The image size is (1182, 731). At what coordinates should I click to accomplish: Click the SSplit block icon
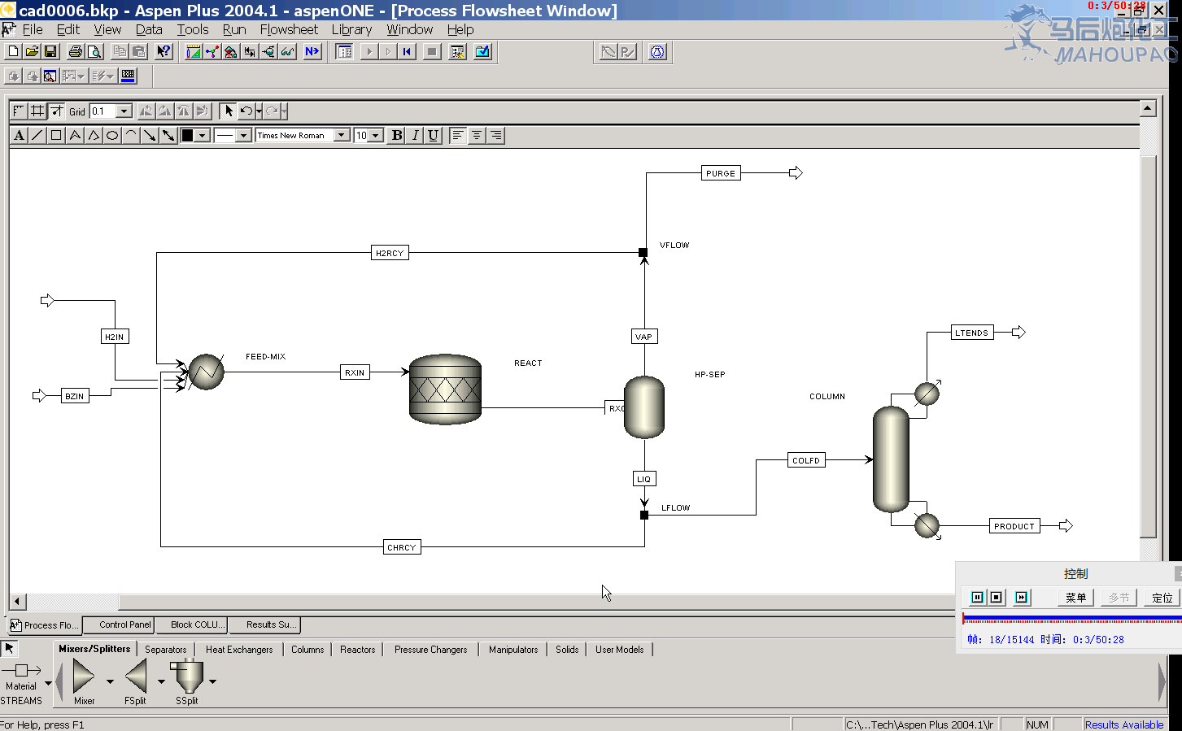188,677
